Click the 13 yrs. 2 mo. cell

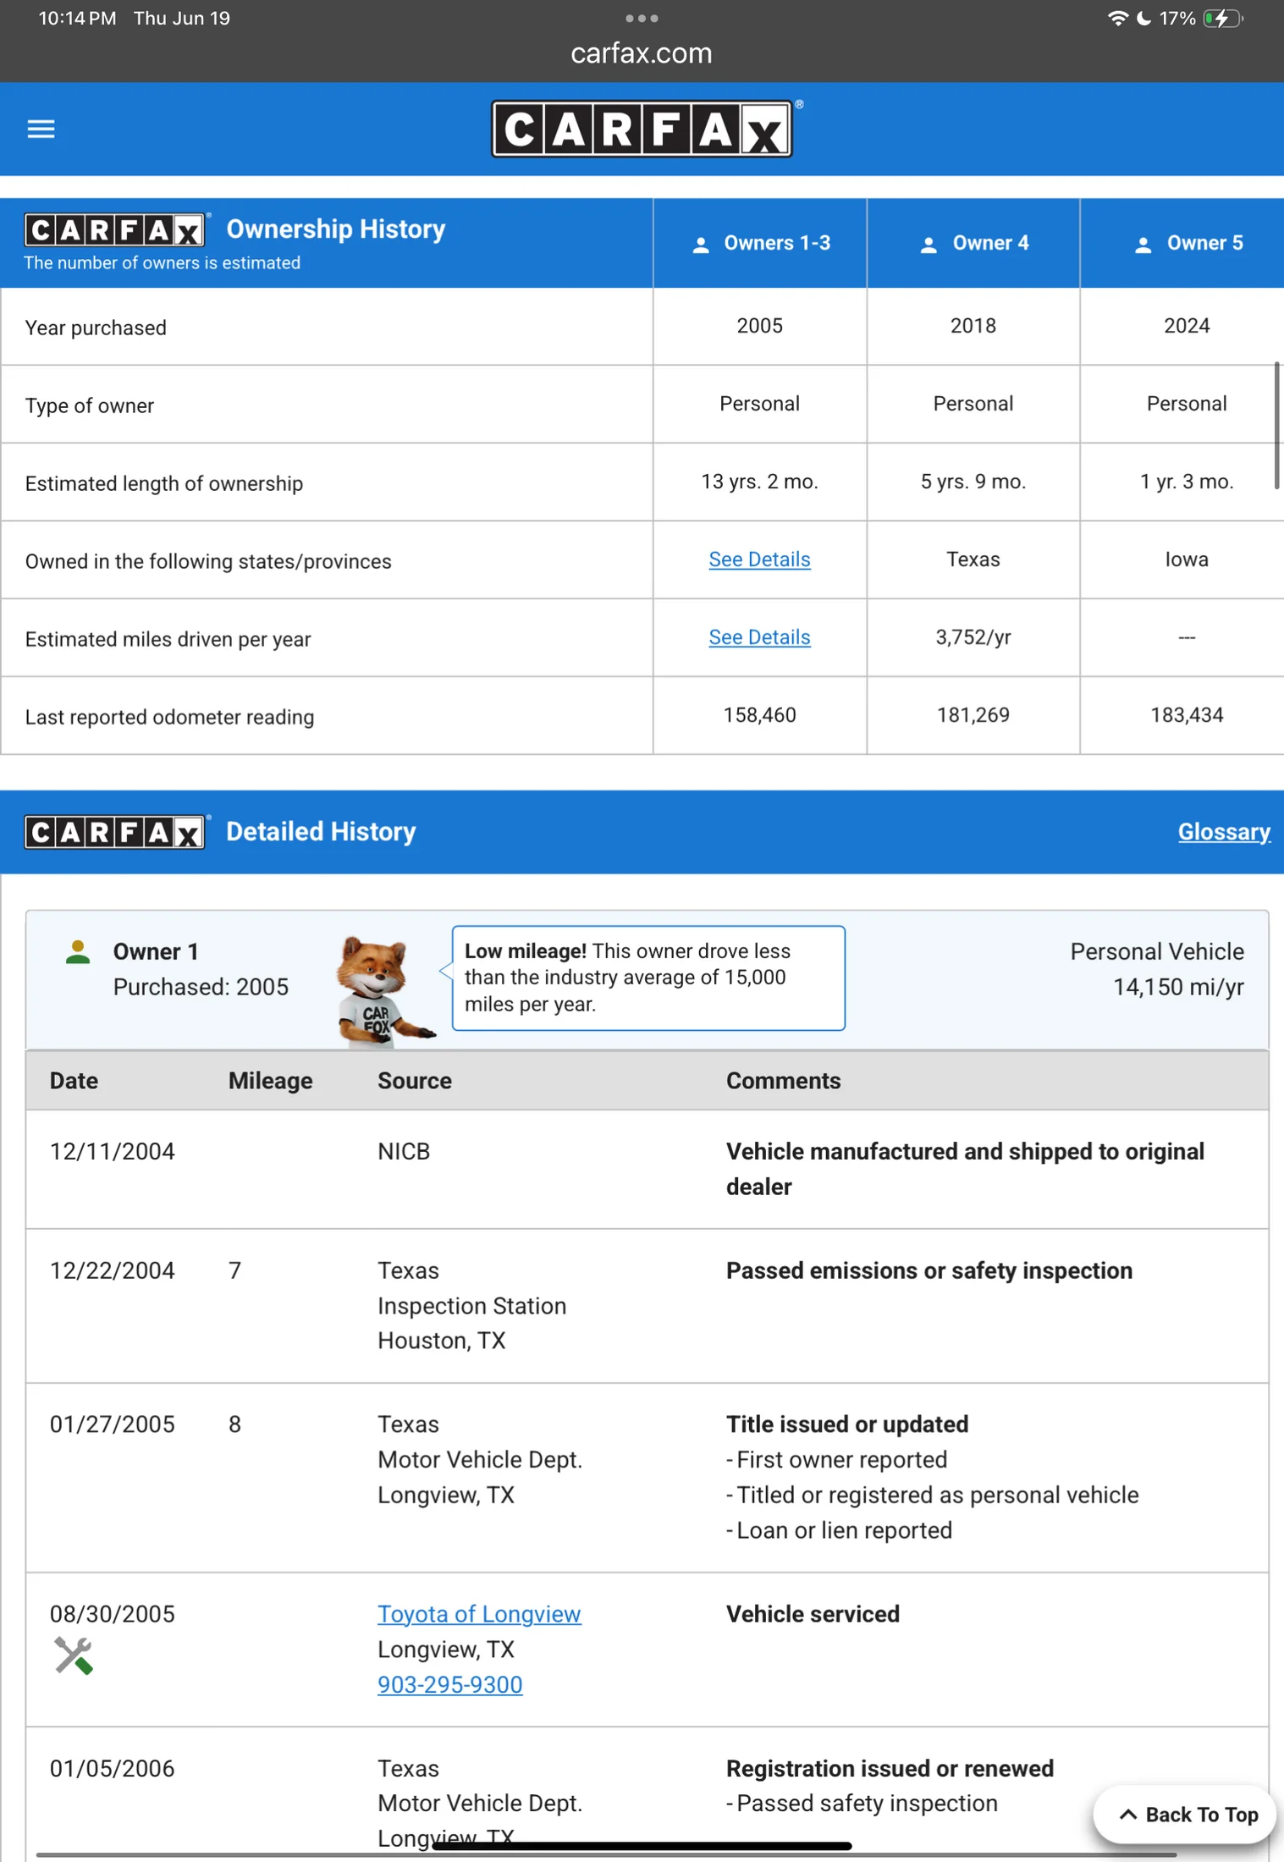(759, 482)
